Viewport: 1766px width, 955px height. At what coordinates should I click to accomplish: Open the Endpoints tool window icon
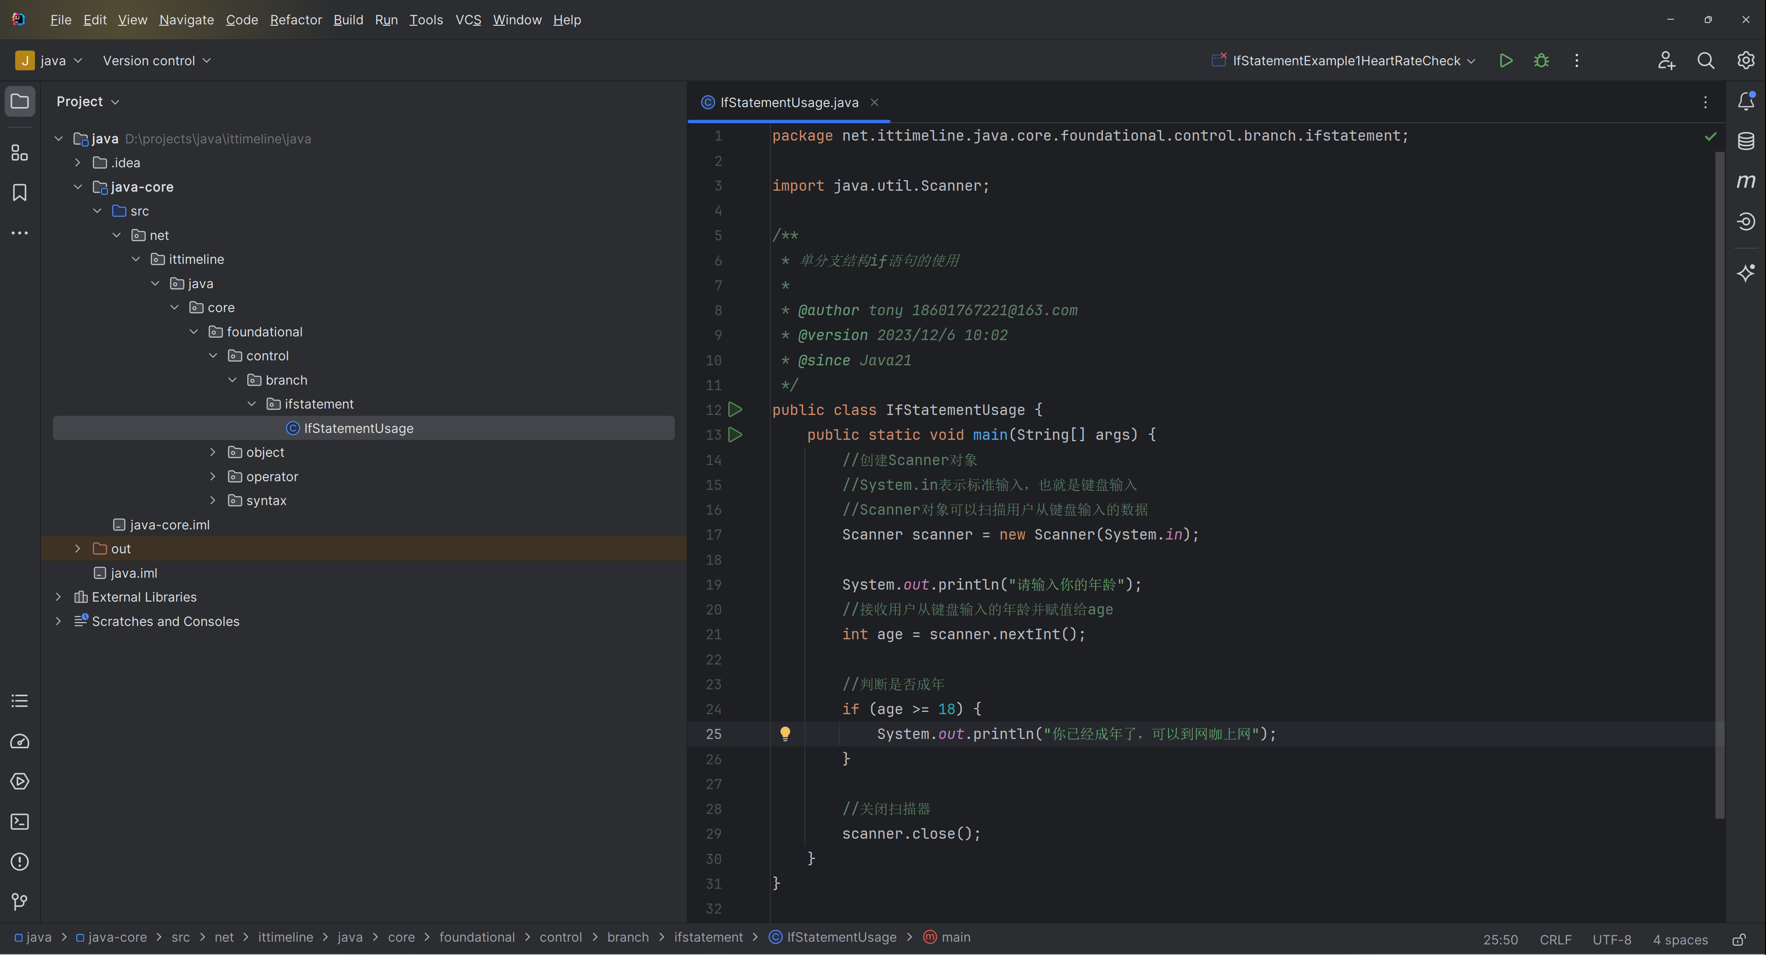[1745, 222]
